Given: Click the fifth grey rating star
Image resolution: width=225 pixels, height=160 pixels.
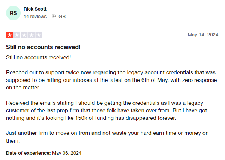Looking at the screenshot, I should click(x=39, y=35).
